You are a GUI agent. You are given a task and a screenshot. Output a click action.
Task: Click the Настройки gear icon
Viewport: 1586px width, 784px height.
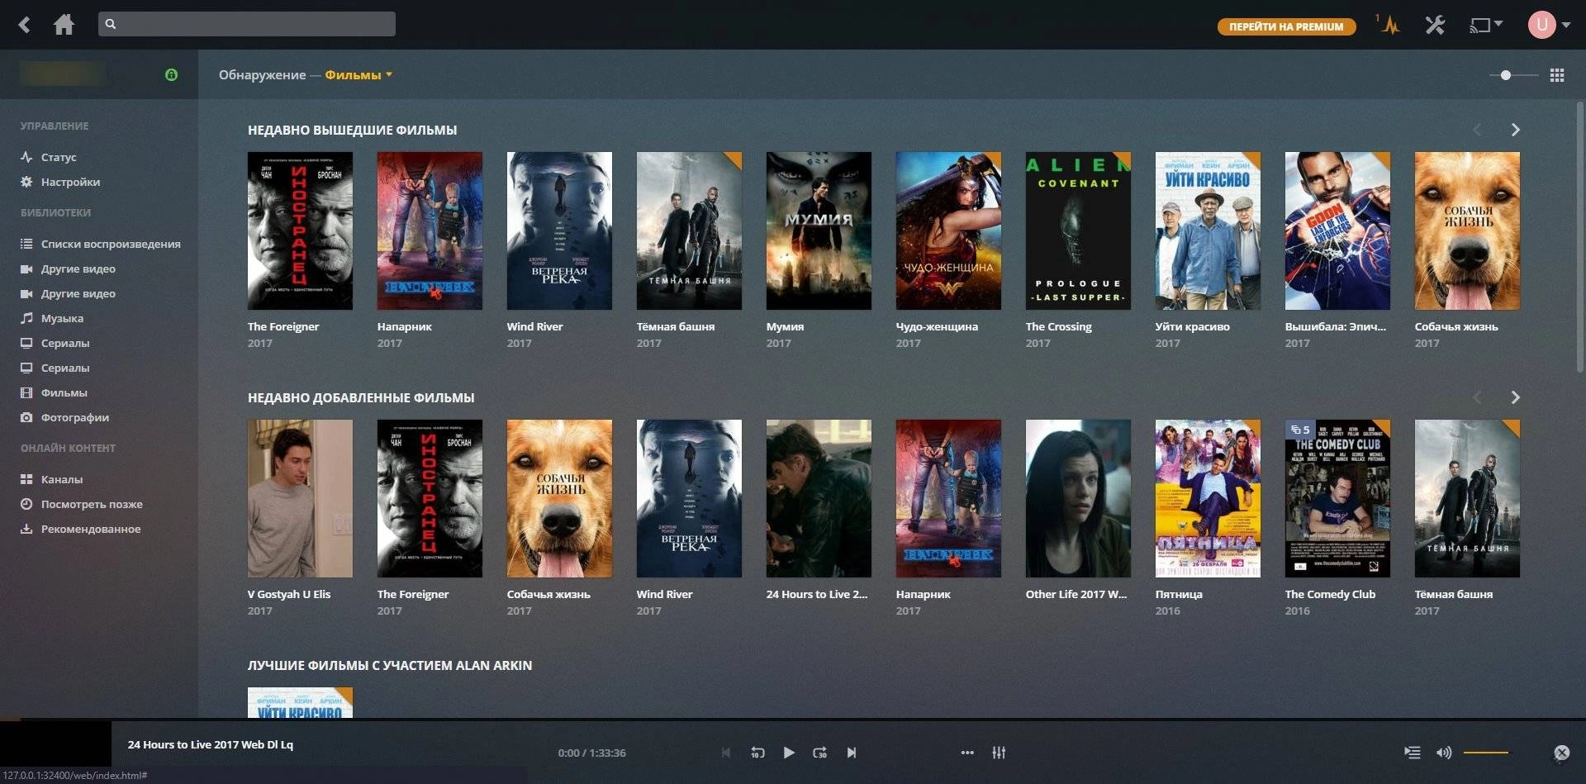[26, 182]
